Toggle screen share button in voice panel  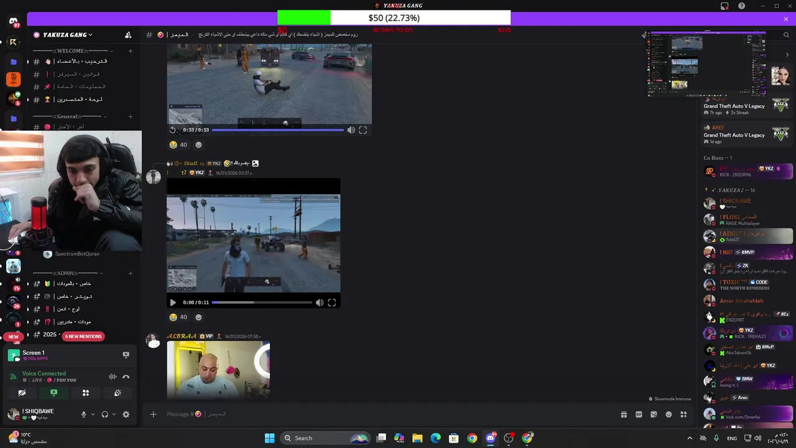click(x=53, y=393)
